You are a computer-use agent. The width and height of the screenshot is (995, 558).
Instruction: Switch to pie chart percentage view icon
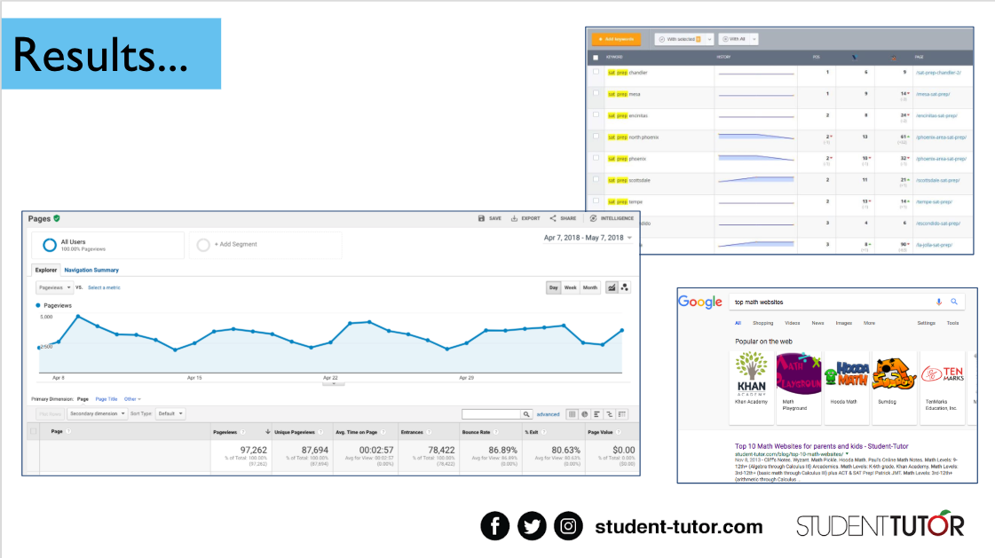coord(584,414)
